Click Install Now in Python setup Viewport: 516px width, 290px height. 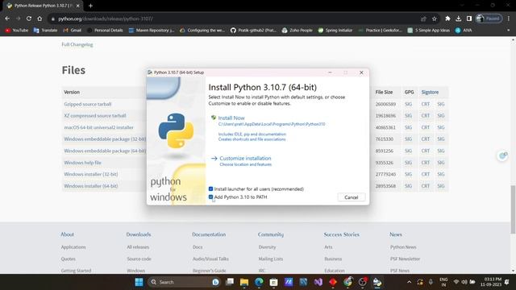coord(231,118)
